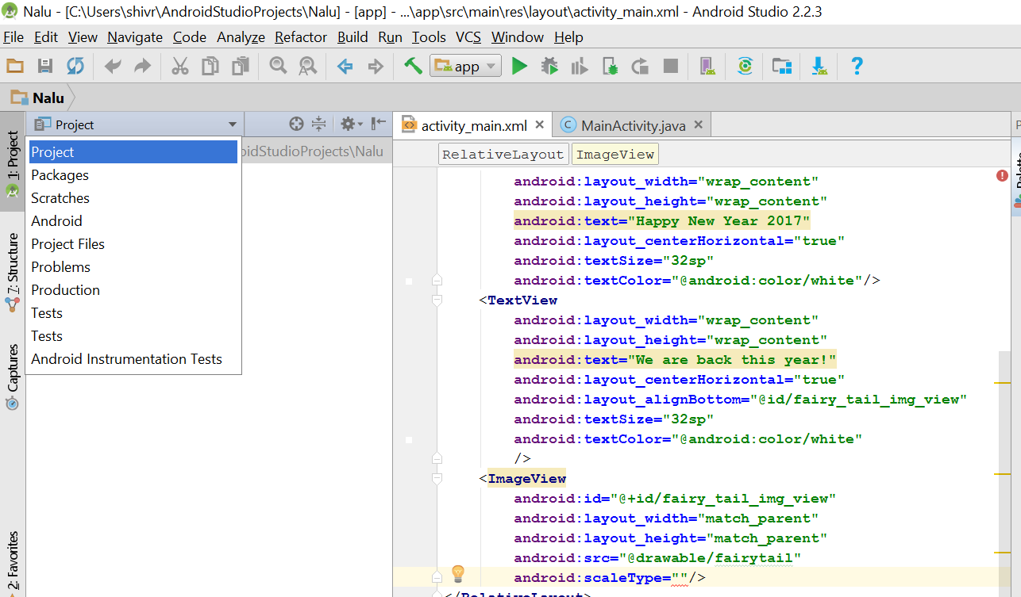Toggle the Captures side tool button
This screenshot has height=597, width=1021.
point(12,377)
